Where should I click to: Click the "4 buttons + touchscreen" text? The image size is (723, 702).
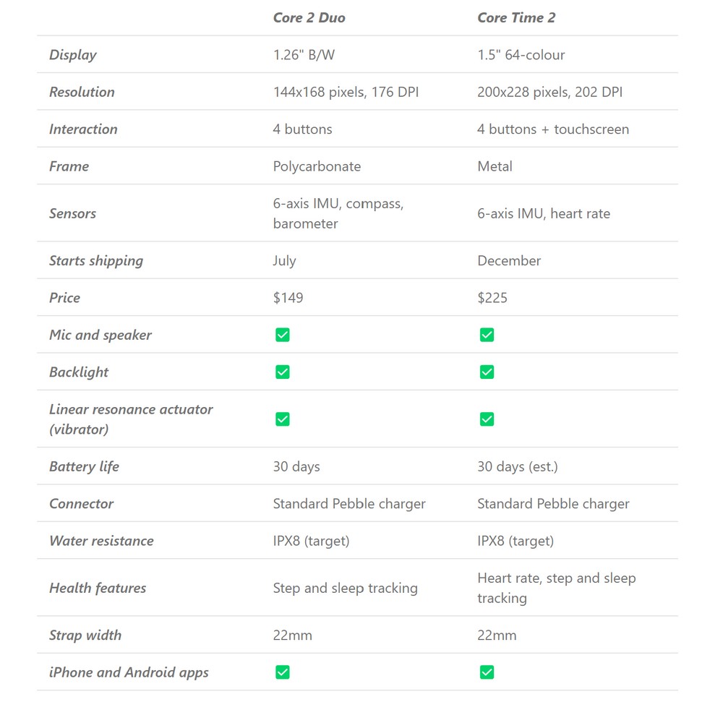(553, 129)
